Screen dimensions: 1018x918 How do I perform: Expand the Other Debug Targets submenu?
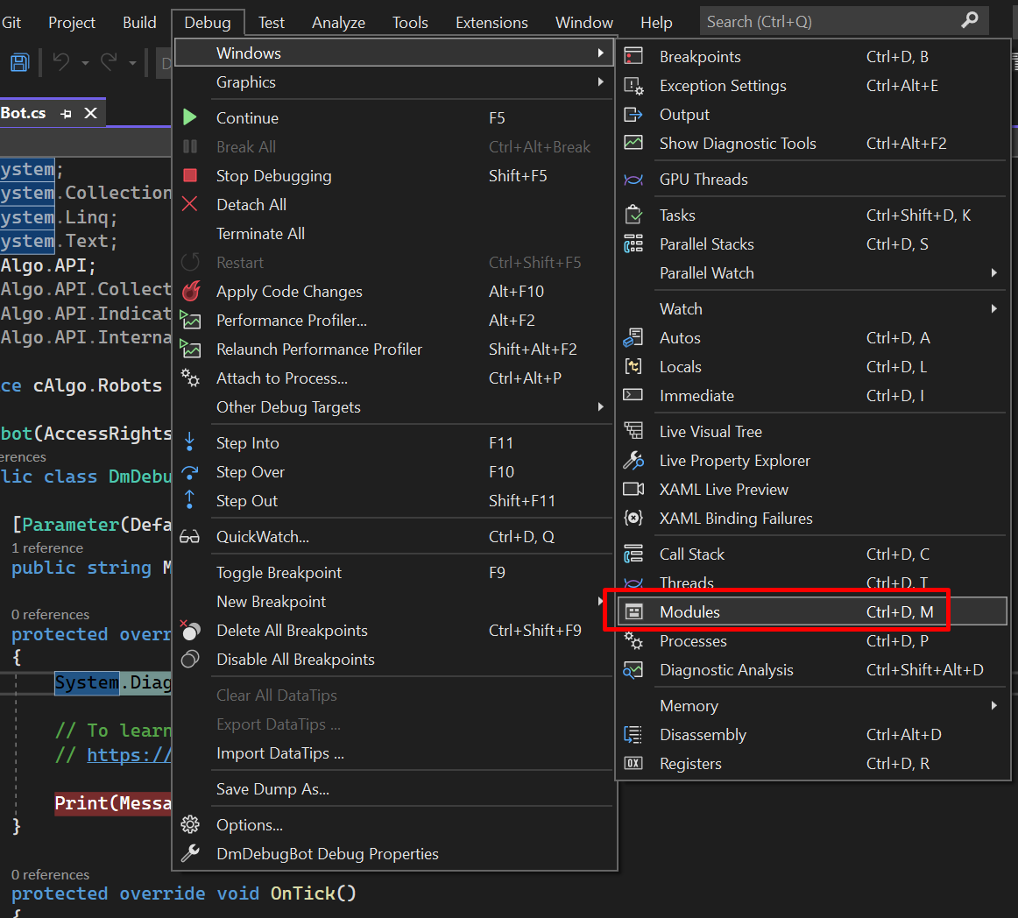pos(394,407)
